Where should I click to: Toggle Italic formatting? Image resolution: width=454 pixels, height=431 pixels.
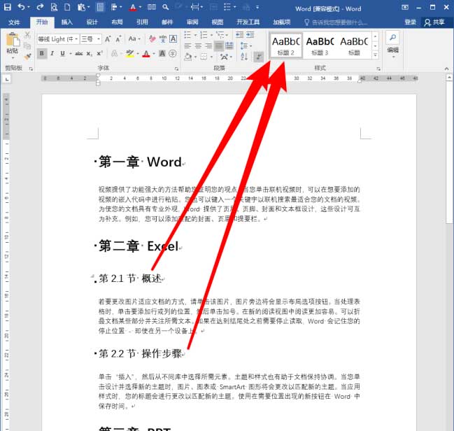[x=53, y=54]
